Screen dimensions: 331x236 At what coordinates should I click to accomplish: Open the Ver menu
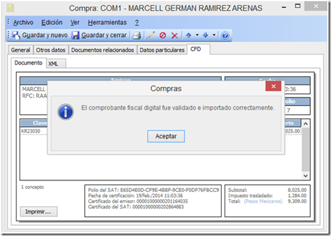pos(75,23)
